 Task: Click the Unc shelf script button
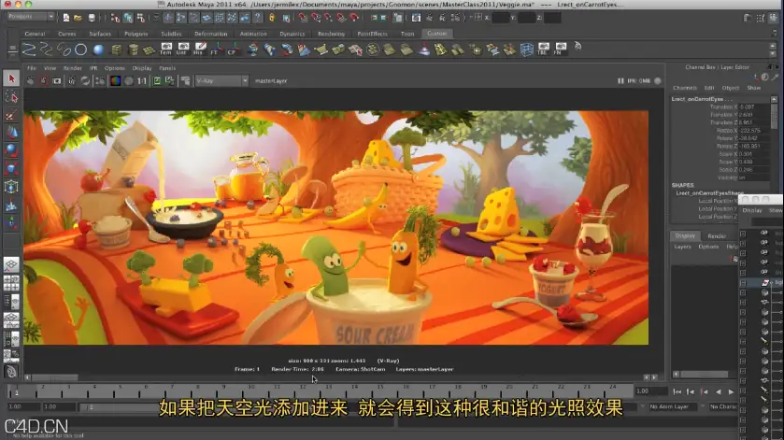(182, 49)
